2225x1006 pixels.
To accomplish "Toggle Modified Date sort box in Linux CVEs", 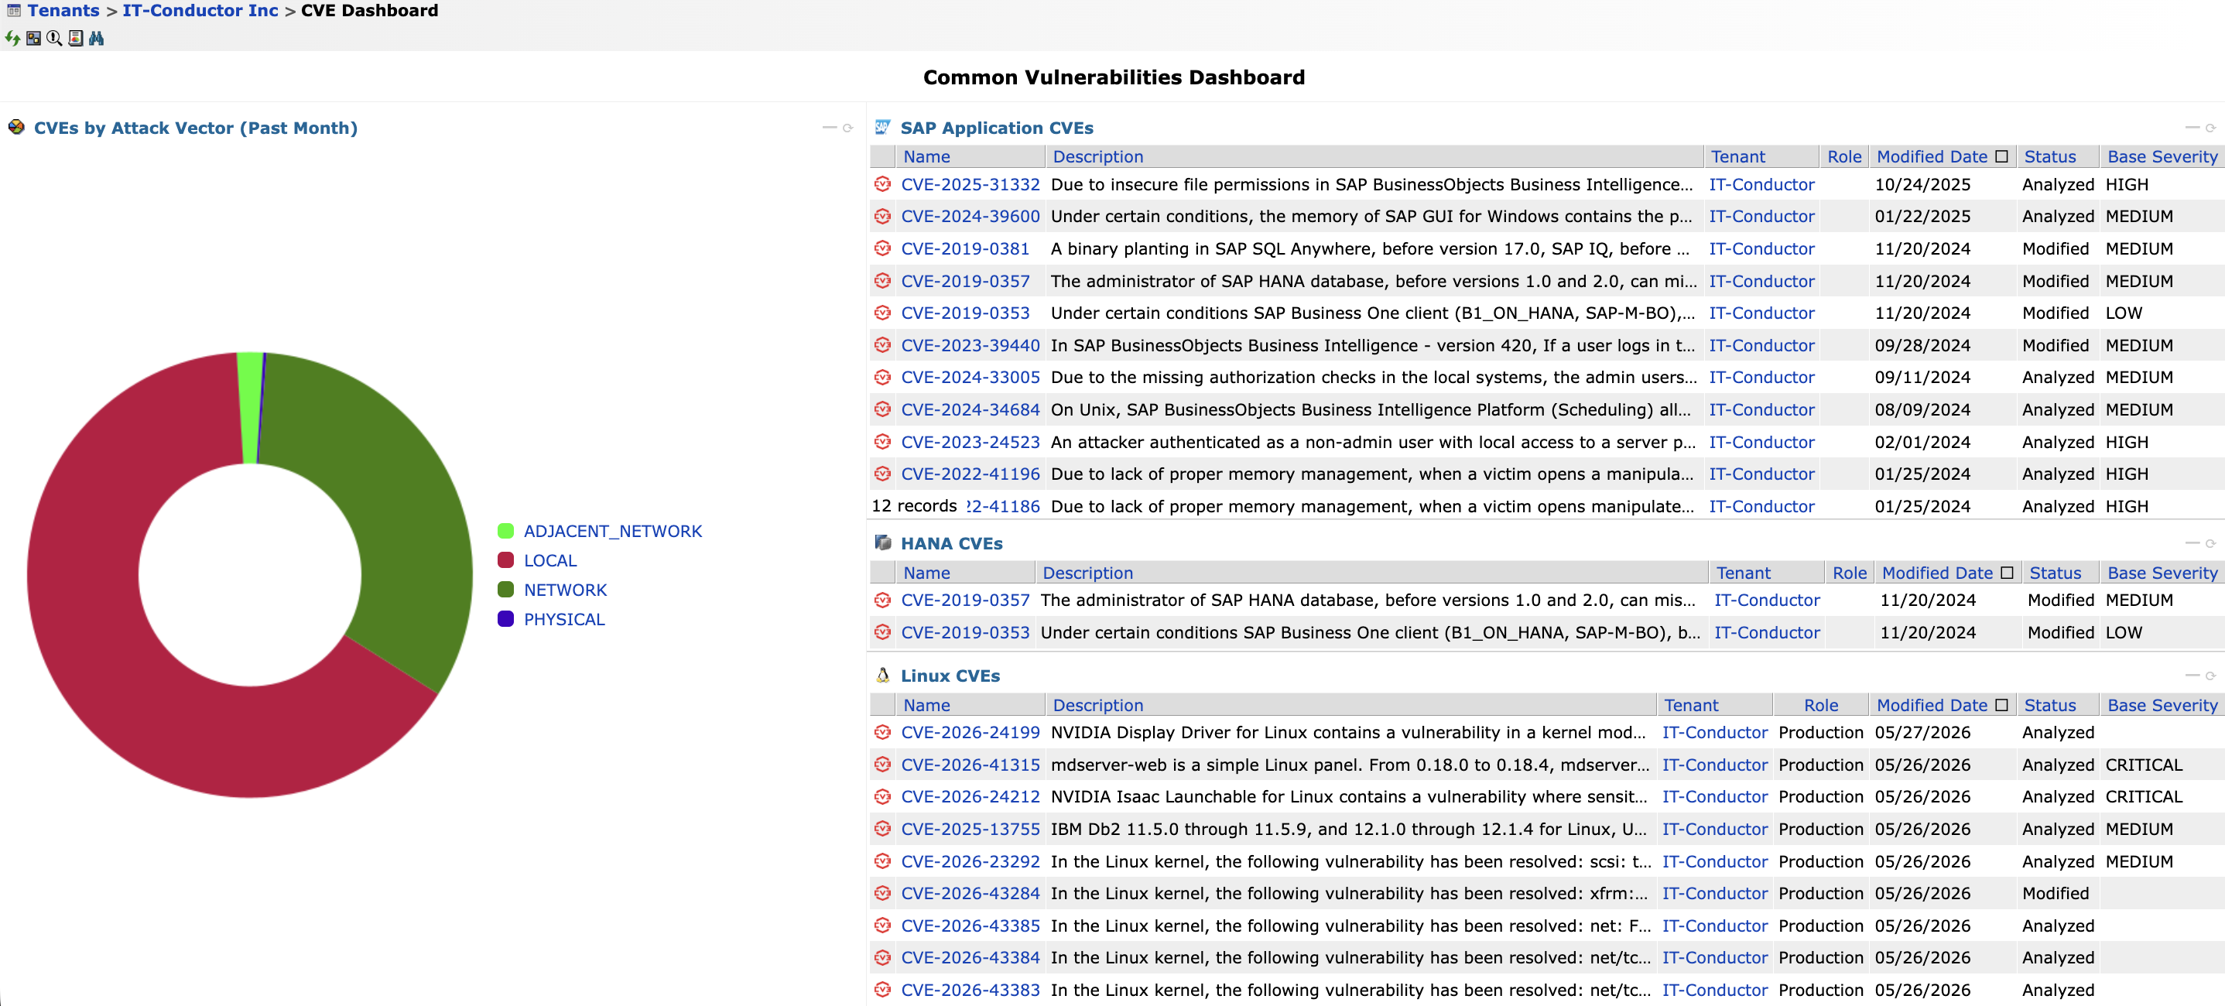I will click(2001, 705).
